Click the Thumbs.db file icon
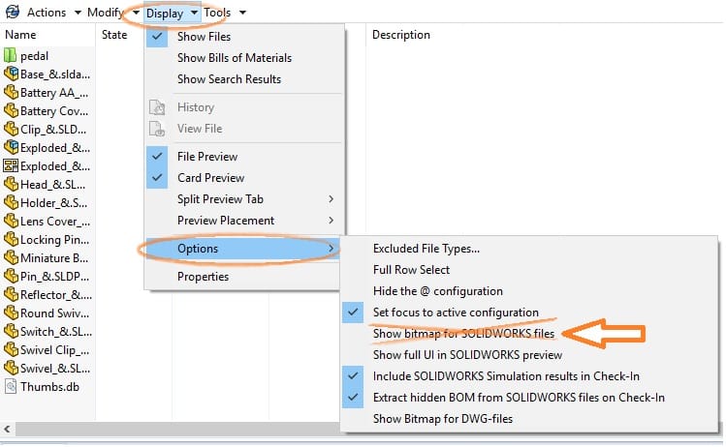 (11, 386)
